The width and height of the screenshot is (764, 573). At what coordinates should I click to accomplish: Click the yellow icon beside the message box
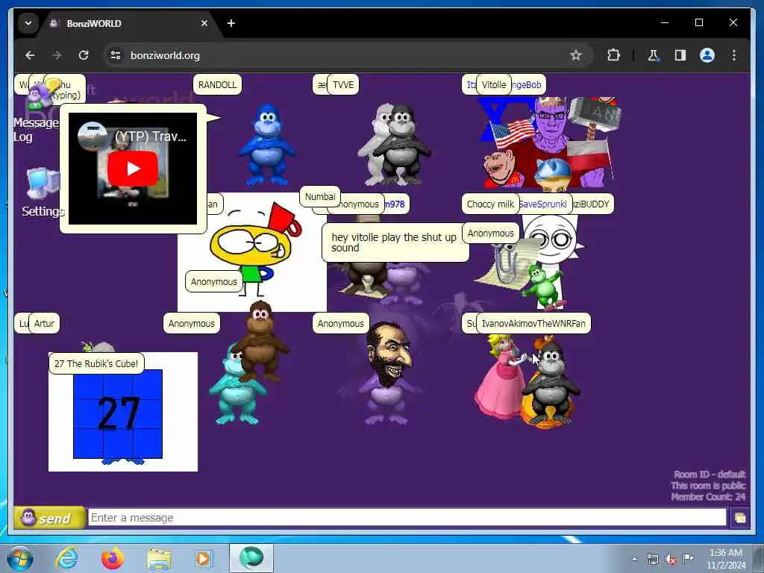[x=739, y=518]
